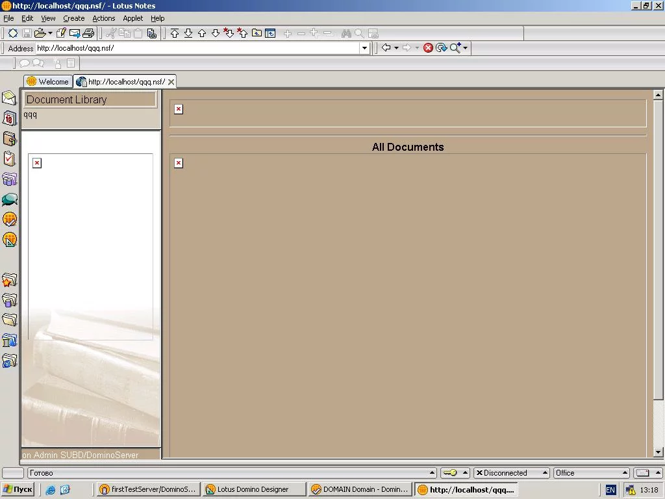Screen dimensions: 665x499
Task: Click the Print toolbar icon
Action: pyautogui.click(x=89, y=33)
